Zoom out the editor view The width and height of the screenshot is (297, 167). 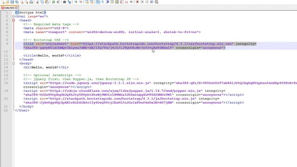coord(80,2)
